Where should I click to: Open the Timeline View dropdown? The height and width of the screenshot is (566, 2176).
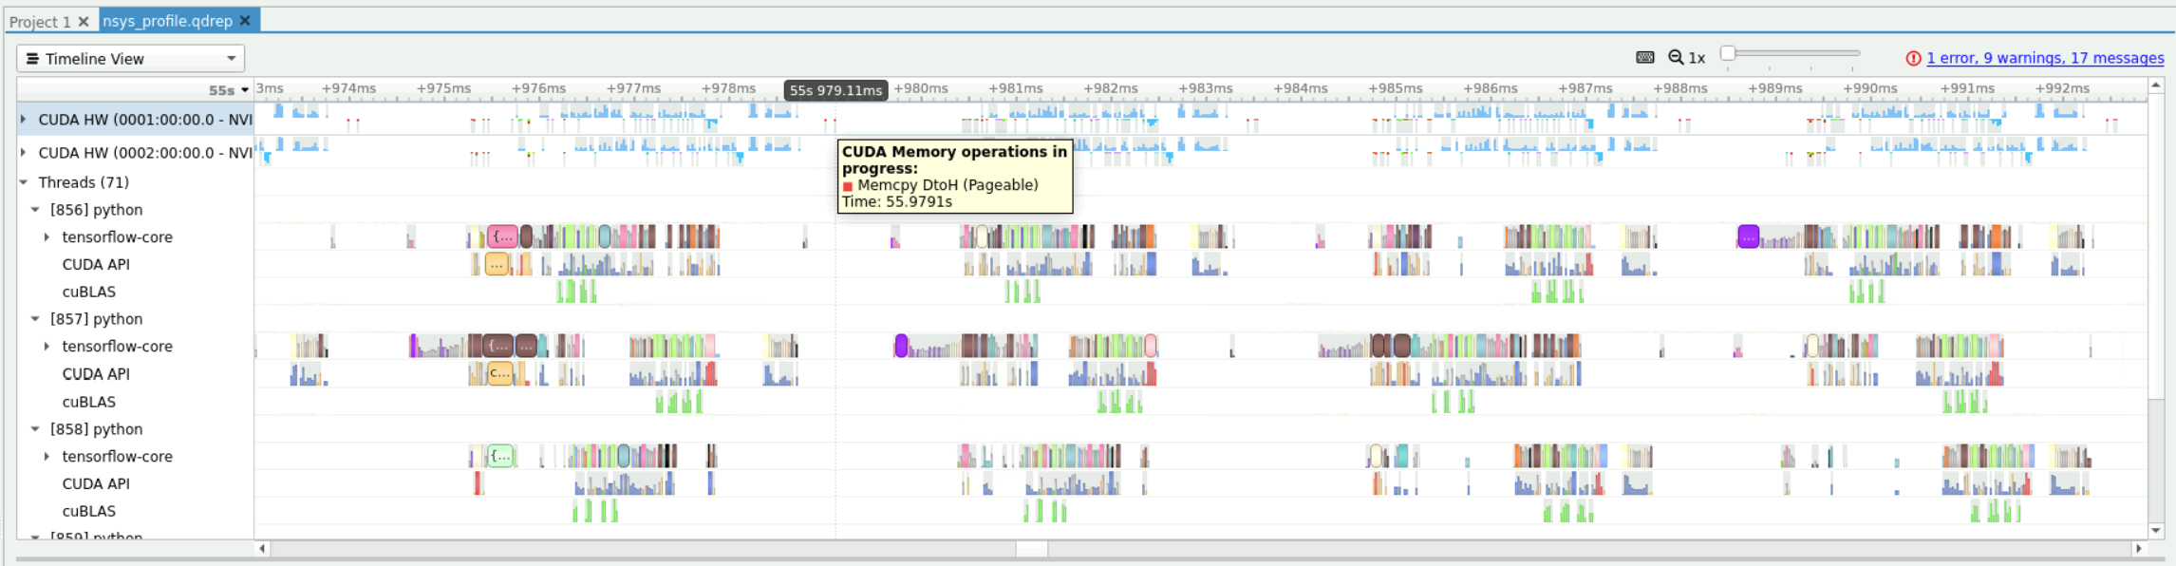131,59
